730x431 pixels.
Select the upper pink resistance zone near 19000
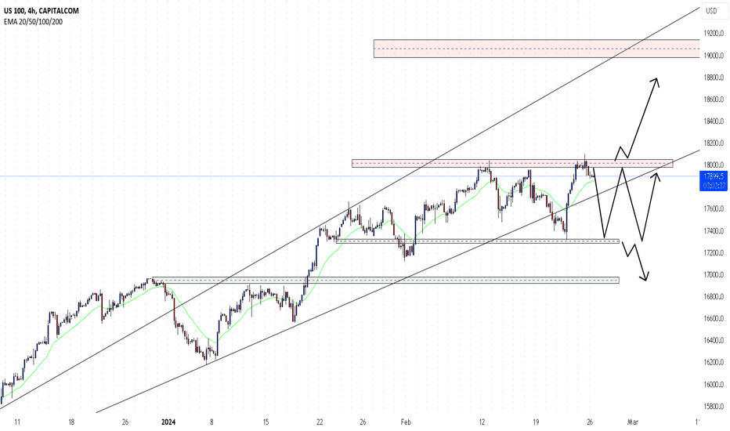(x=537, y=49)
